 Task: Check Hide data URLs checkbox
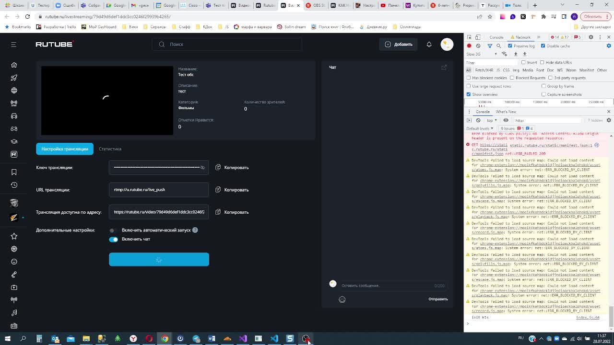tap(542, 62)
